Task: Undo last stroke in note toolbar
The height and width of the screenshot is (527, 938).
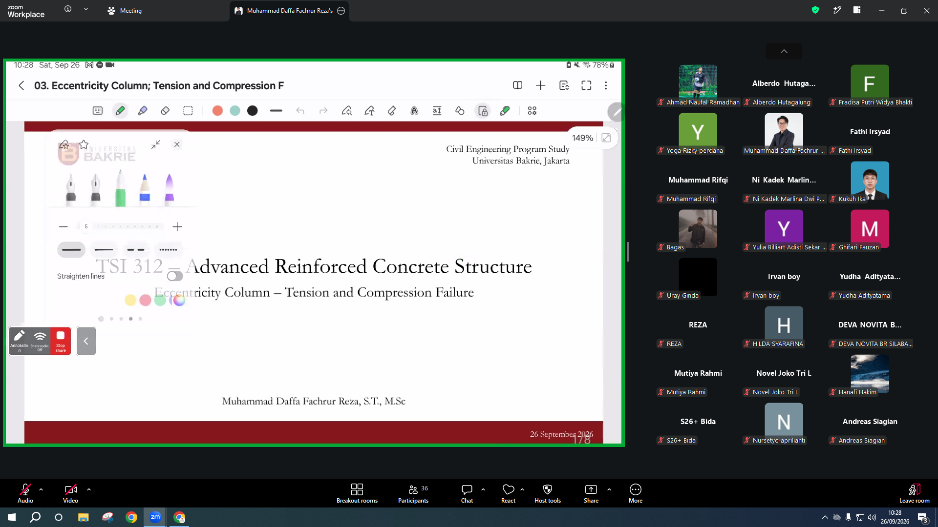Action: [300, 111]
